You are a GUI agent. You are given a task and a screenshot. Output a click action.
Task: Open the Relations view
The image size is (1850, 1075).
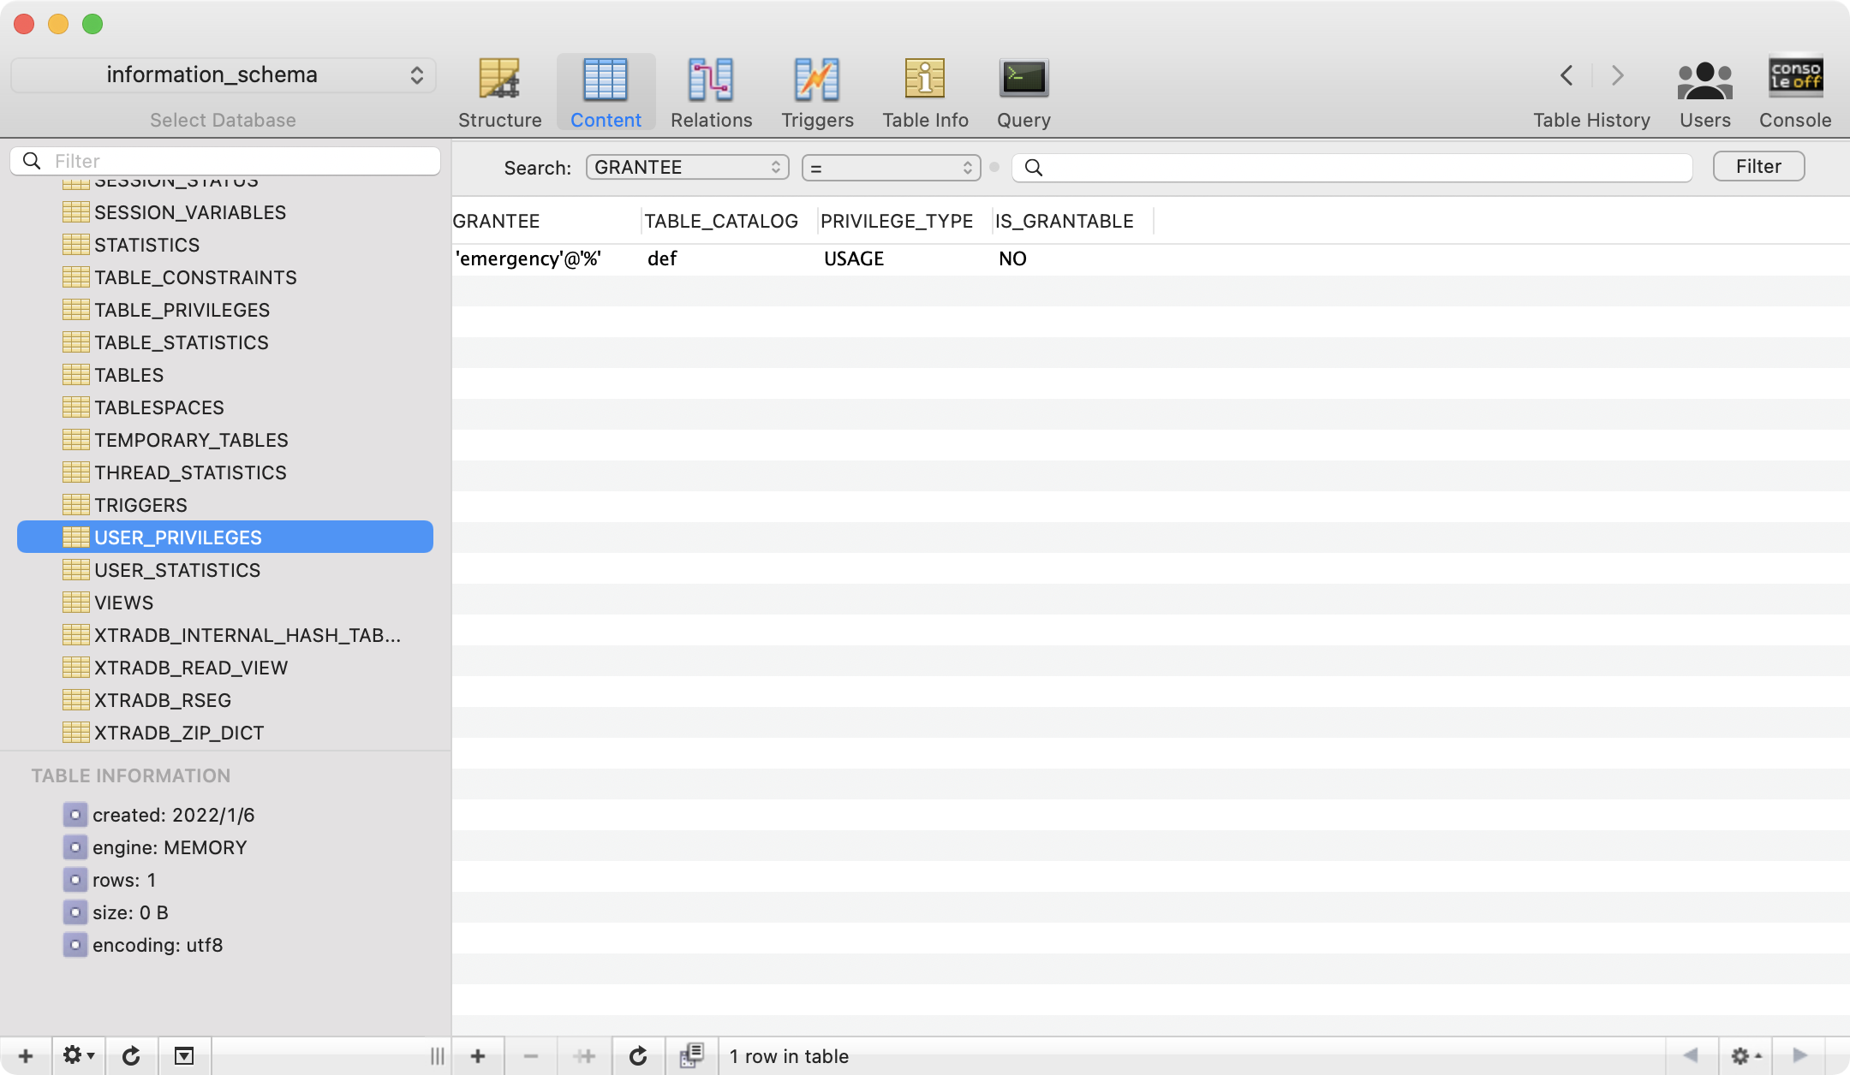pos(711,92)
